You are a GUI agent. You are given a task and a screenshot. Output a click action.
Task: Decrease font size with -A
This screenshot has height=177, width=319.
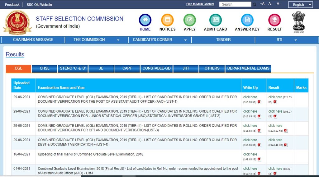coord(277,4)
